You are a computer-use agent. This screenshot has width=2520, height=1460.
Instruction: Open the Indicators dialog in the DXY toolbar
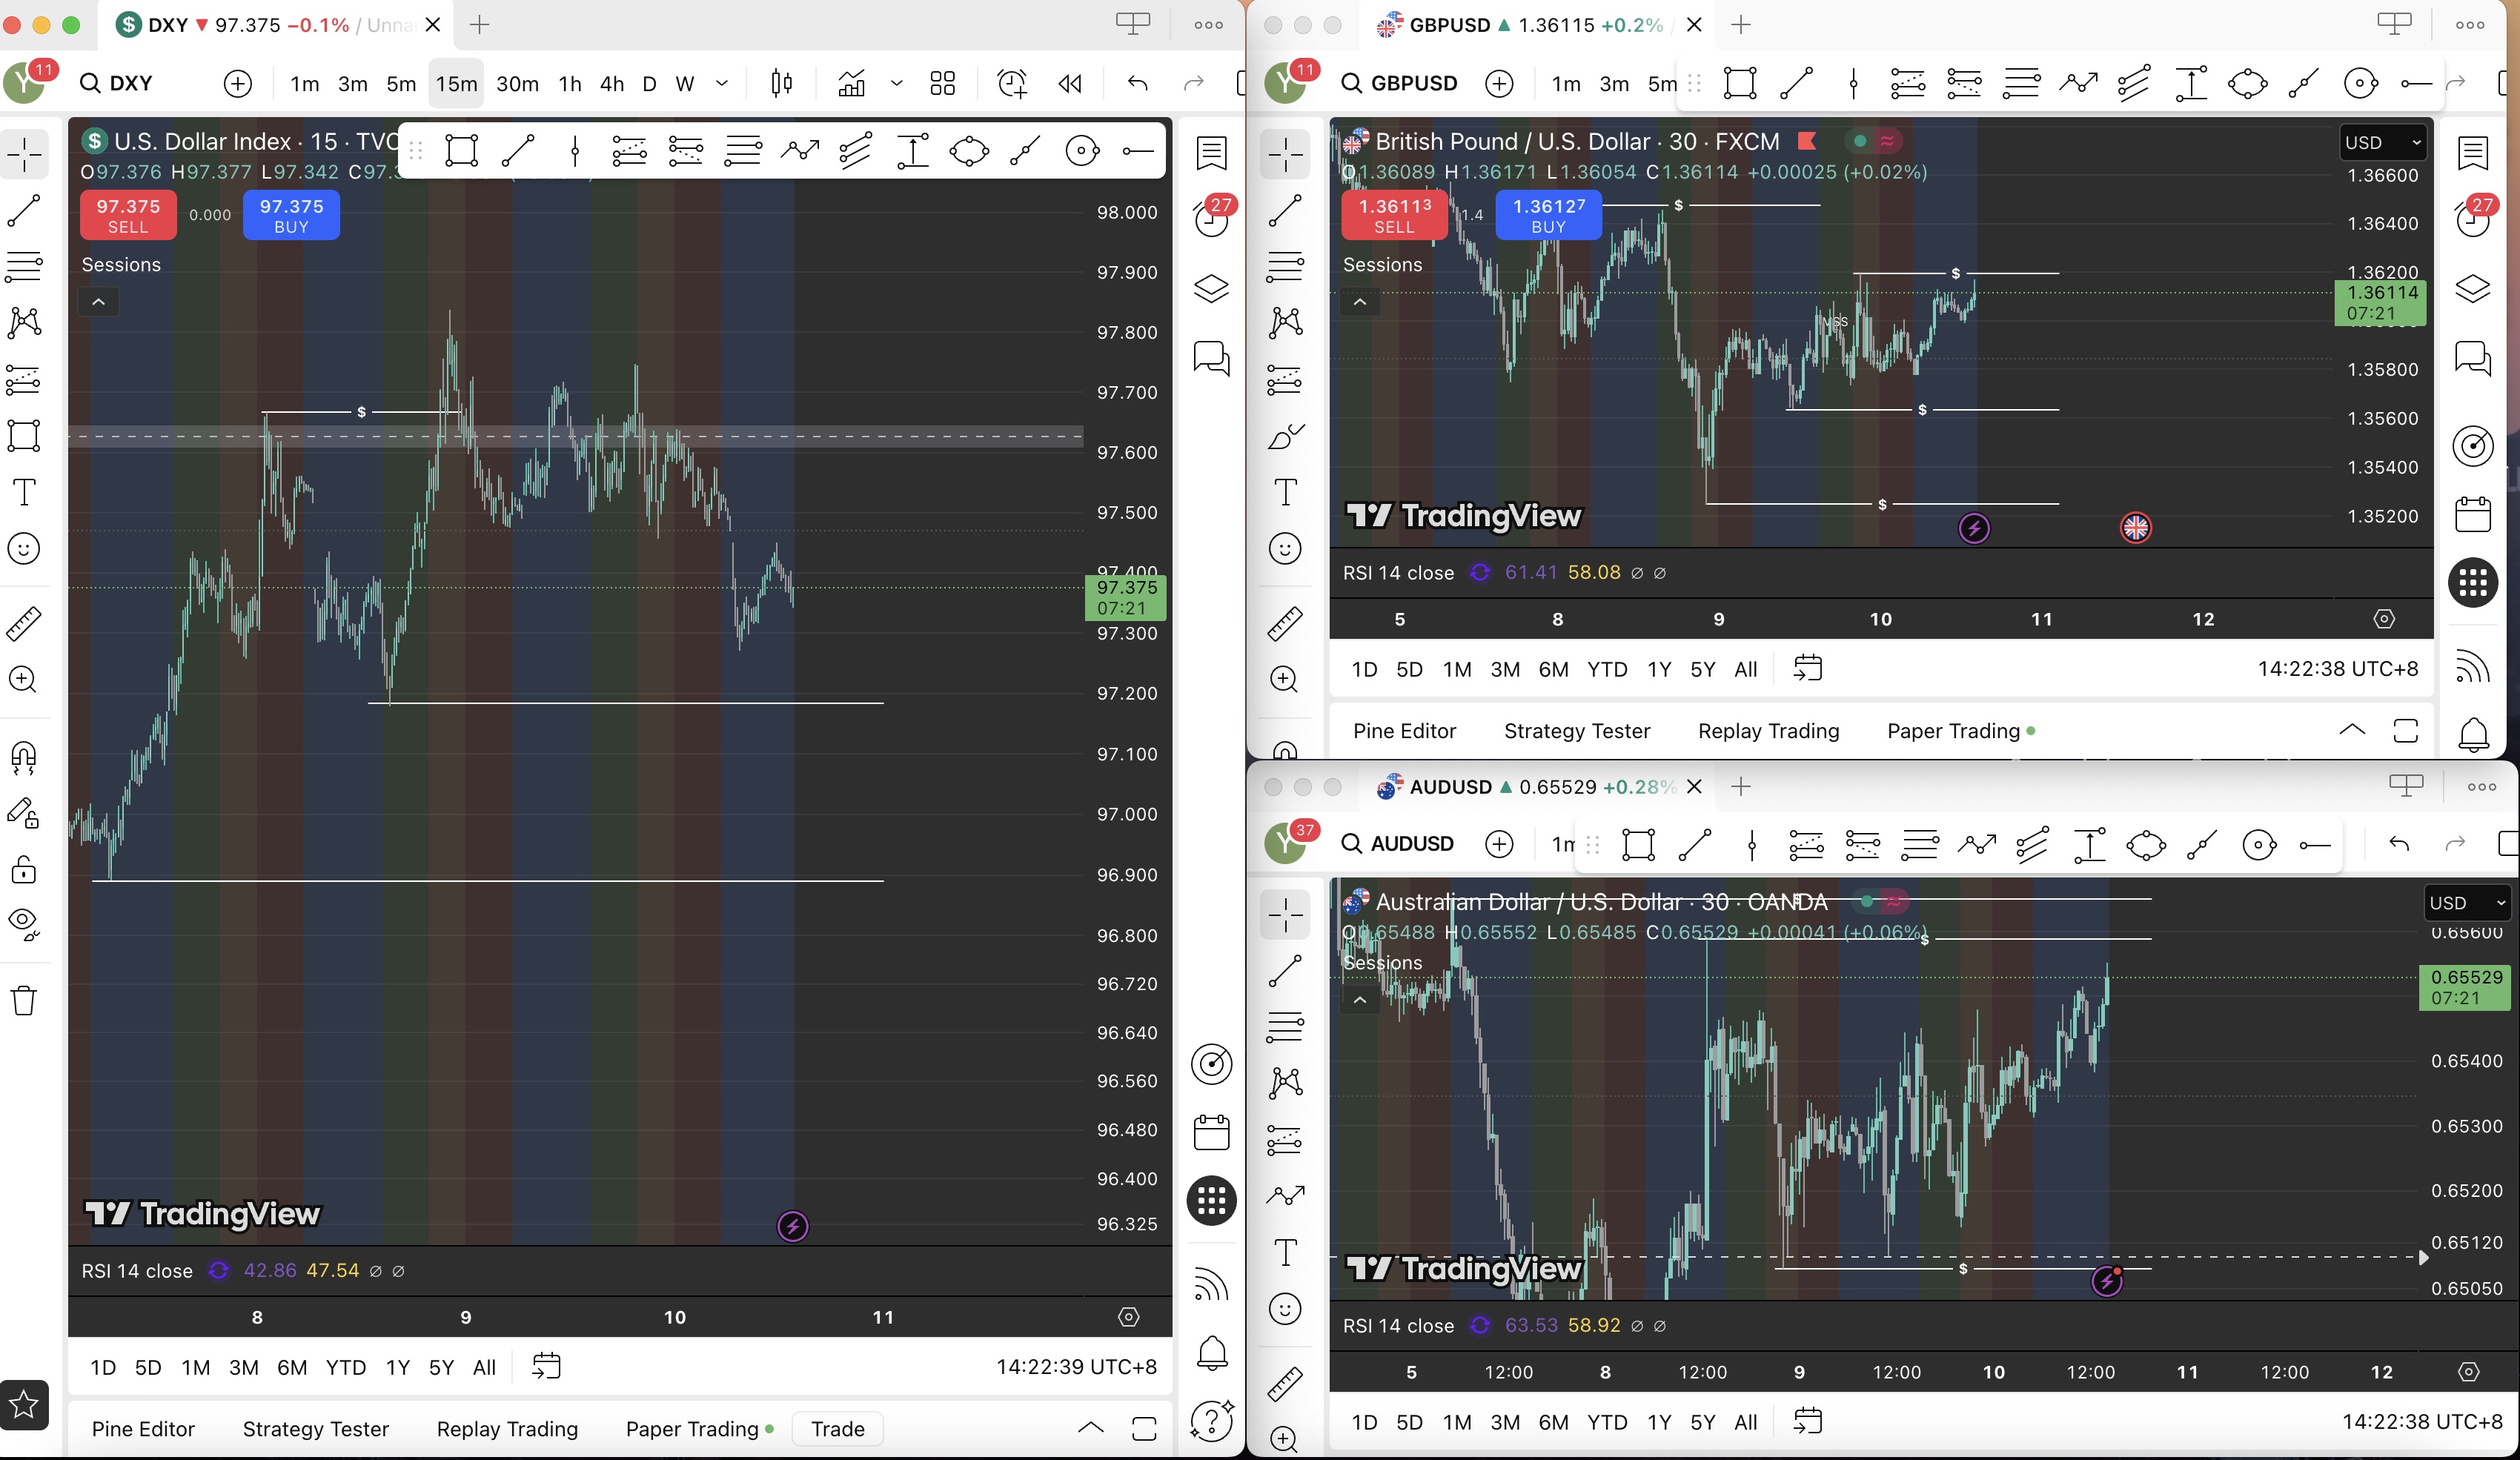[852, 83]
